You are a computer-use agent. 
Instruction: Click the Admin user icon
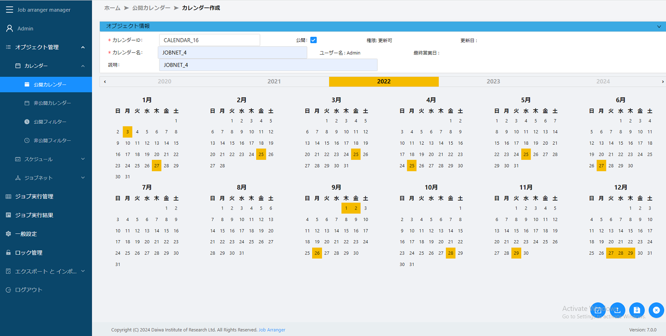(x=9, y=28)
